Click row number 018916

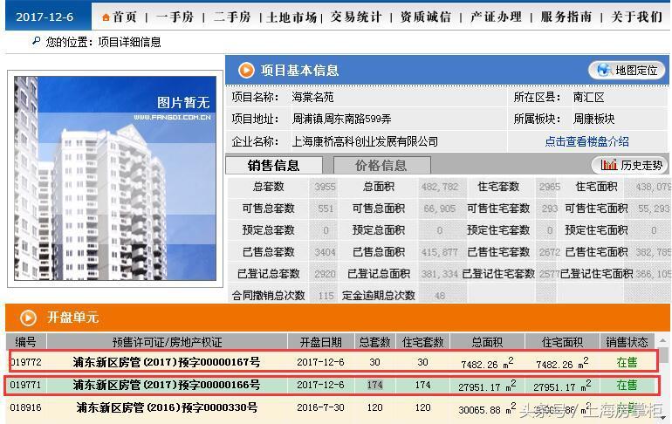click(25, 407)
